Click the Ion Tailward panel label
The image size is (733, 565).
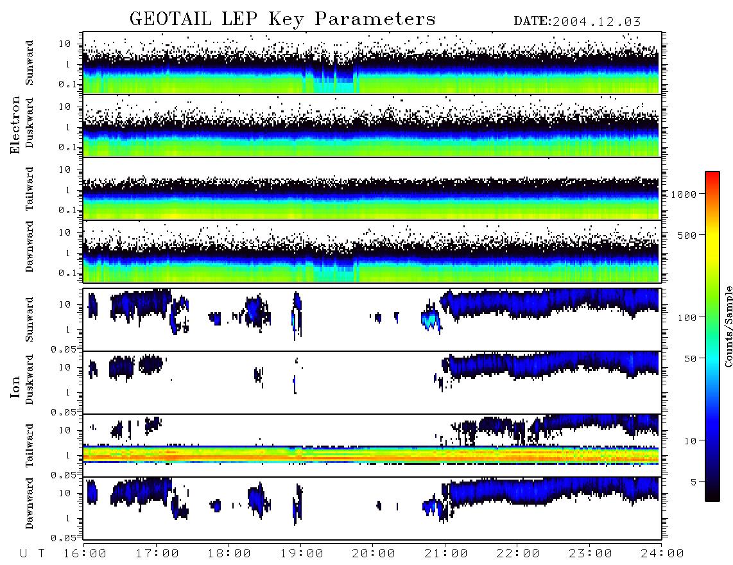30,446
